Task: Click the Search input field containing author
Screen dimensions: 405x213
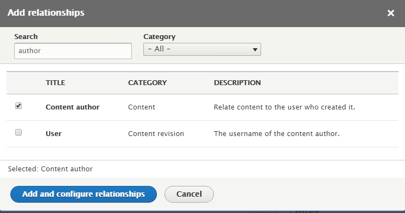Action: pos(73,51)
